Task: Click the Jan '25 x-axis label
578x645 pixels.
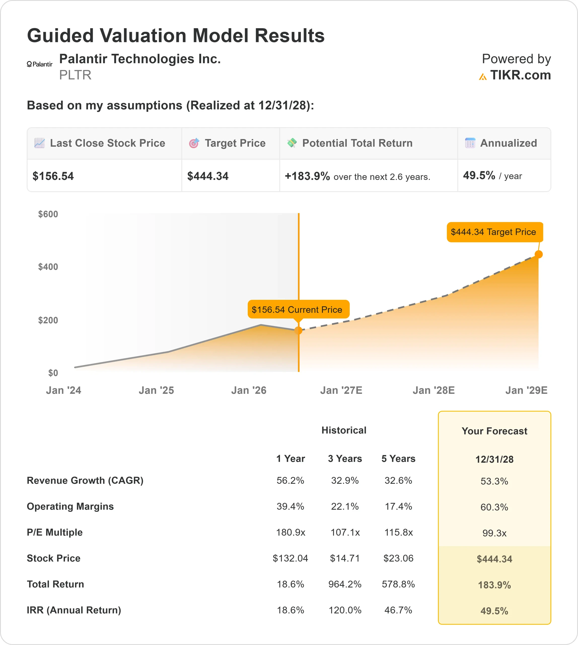Action: point(156,390)
